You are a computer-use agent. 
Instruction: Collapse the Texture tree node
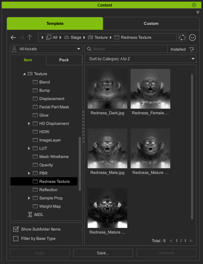point(24,74)
